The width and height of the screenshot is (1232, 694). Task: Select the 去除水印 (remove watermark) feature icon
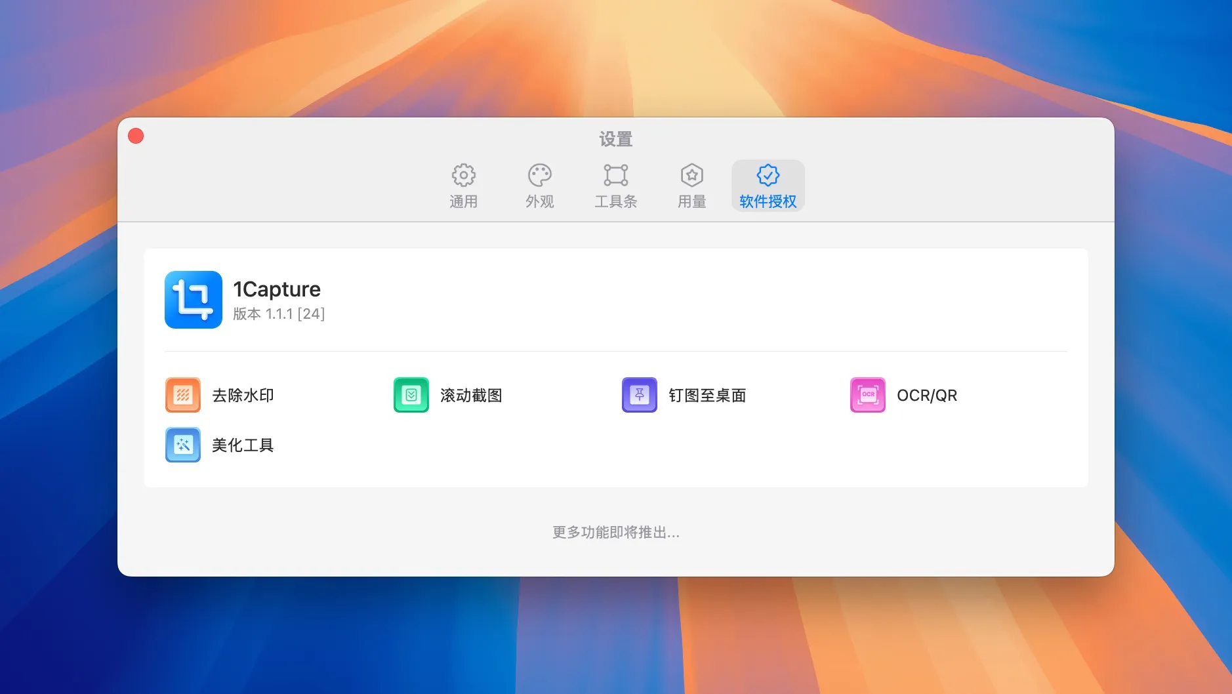coord(183,394)
